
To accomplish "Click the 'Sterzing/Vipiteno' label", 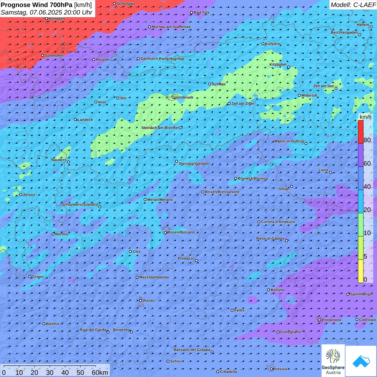I will pyautogui.click(x=194, y=163).
